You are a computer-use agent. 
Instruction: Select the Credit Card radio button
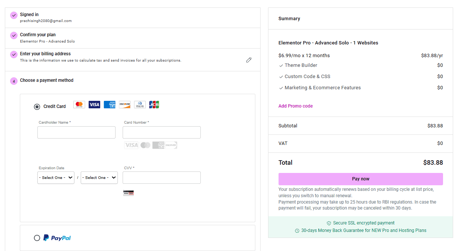tap(37, 106)
